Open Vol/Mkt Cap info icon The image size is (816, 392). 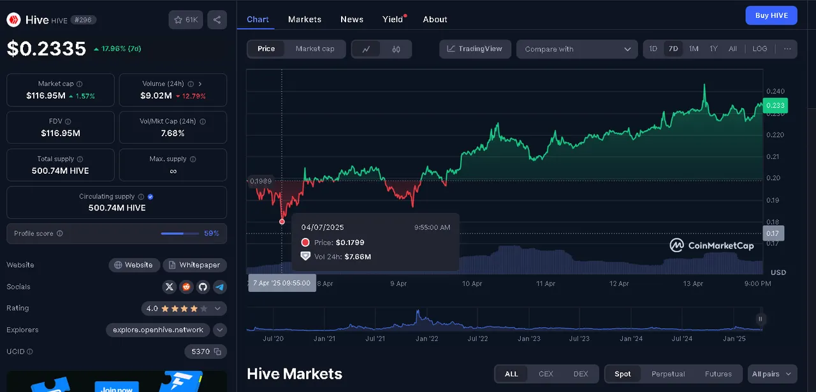[202, 121]
